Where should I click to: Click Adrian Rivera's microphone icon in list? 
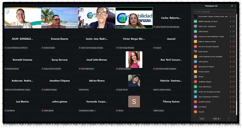click(231, 31)
